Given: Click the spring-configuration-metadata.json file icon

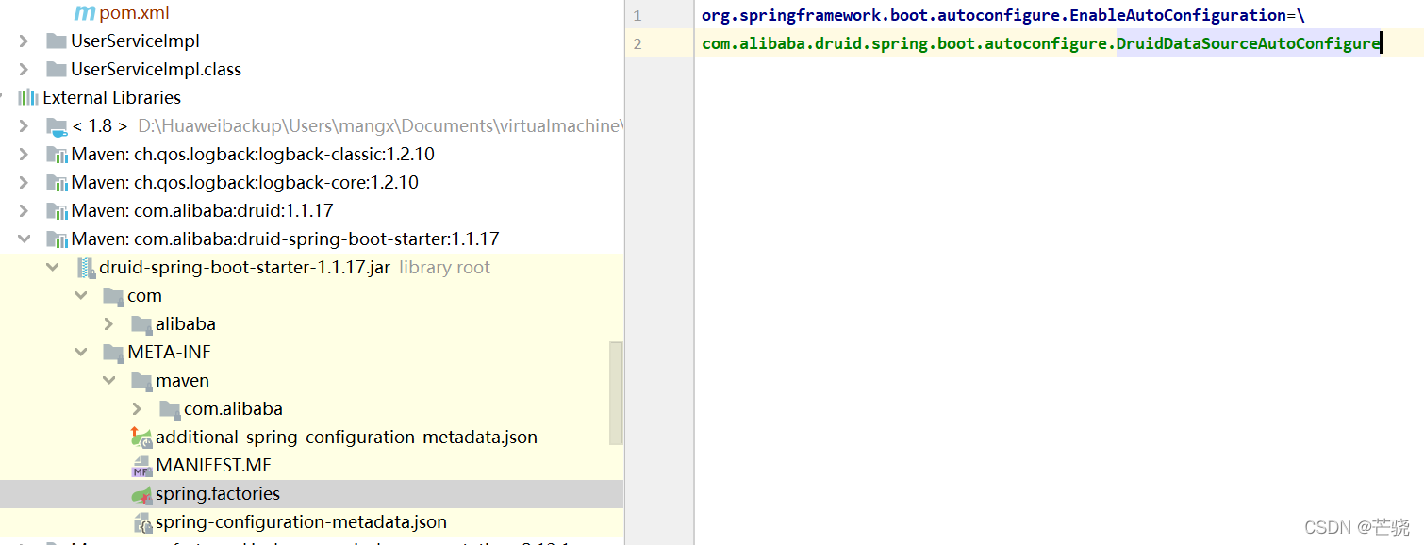Looking at the screenshot, I should click(141, 522).
